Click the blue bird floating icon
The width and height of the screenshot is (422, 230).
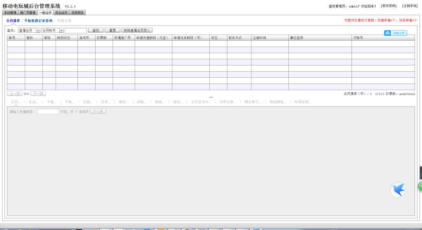click(398, 190)
